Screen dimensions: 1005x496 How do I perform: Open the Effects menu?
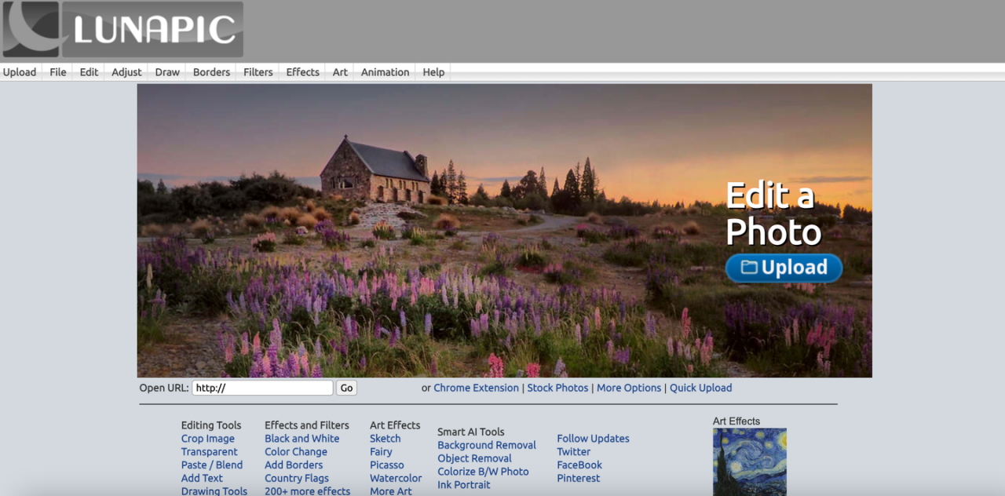[x=302, y=72]
